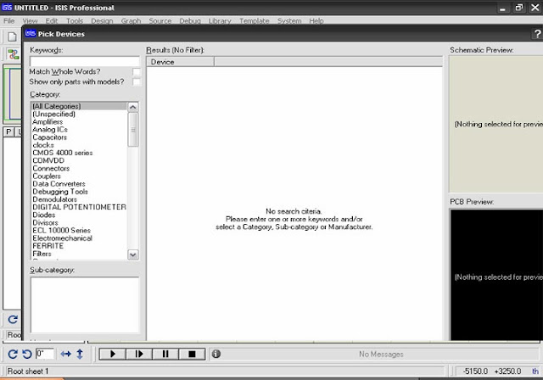Click the category list scrollbar thumb
The image size is (543, 380).
tap(133, 130)
